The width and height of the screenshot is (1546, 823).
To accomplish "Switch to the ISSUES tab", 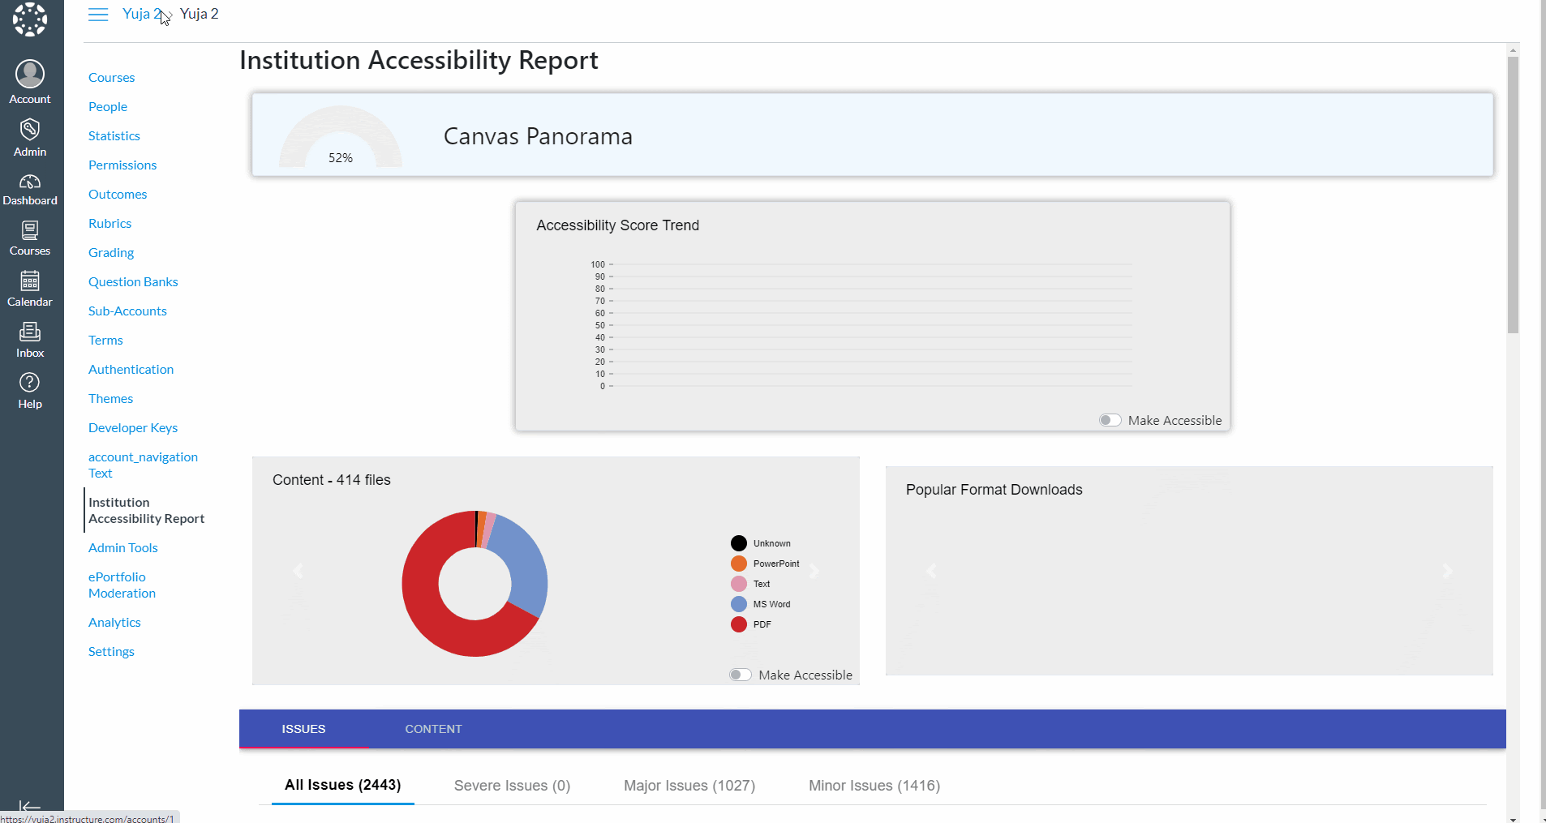I will coord(303,729).
